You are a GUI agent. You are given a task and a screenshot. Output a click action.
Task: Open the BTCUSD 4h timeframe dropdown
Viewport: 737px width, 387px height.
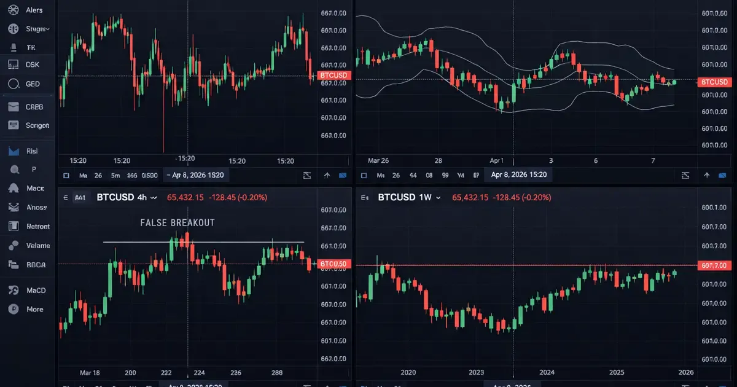coord(154,198)
